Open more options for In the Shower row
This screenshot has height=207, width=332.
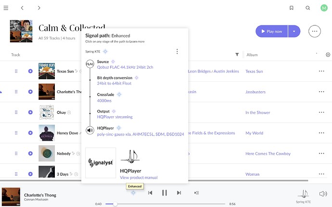click(x=321, y=112)
